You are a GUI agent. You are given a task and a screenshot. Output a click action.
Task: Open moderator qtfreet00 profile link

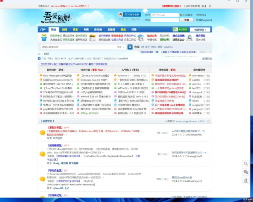(x=58, y=188)
